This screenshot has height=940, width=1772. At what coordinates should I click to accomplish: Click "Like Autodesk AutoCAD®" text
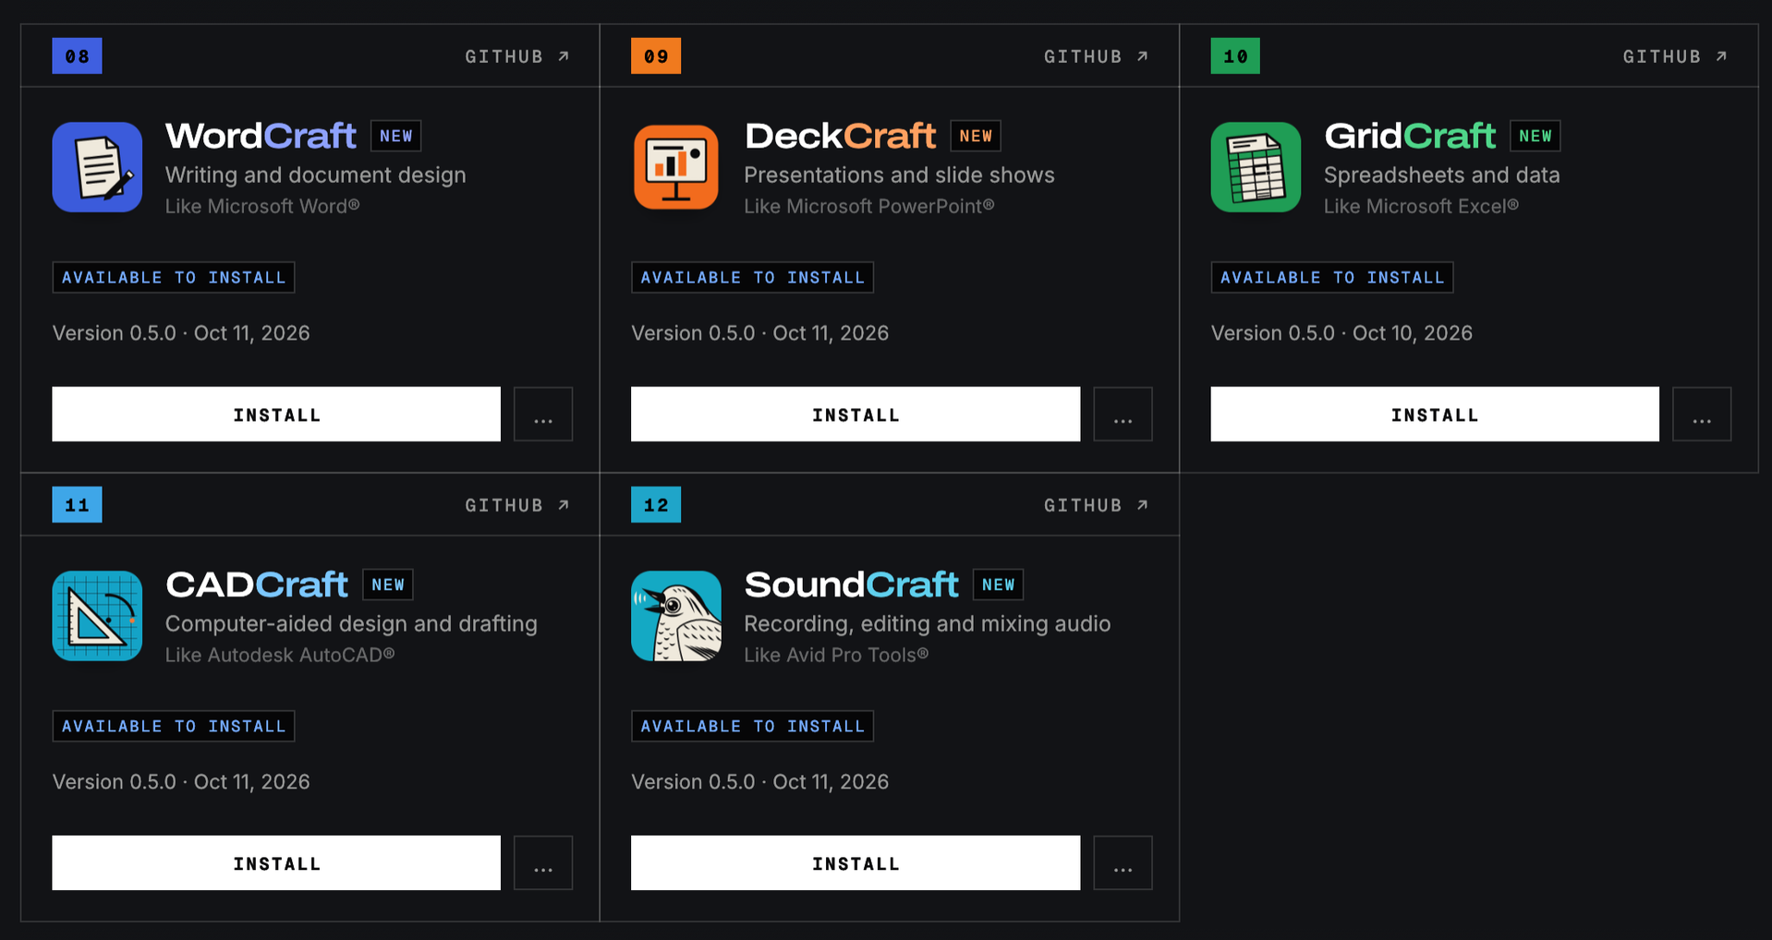point(280,655)
